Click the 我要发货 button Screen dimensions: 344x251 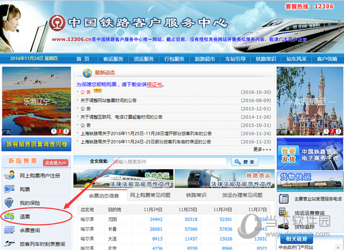pyautogui.click(x=289, y=155)
